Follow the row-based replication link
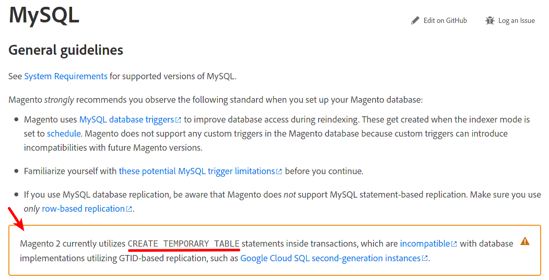This screenshot has height=280, width=549. pyautogui.click(x=83, y=209)
